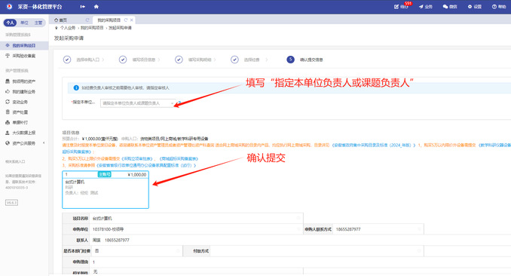Open the 指定本单位负责人 dropdown
The image size is (511, 276).
point(138,103)
